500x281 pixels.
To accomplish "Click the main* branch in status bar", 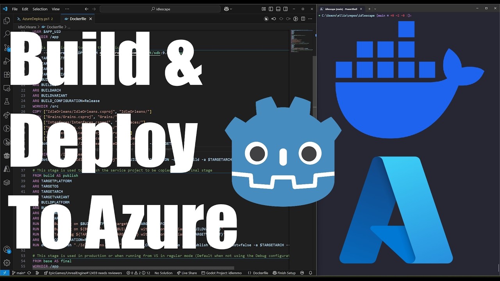I will point(18,273).
